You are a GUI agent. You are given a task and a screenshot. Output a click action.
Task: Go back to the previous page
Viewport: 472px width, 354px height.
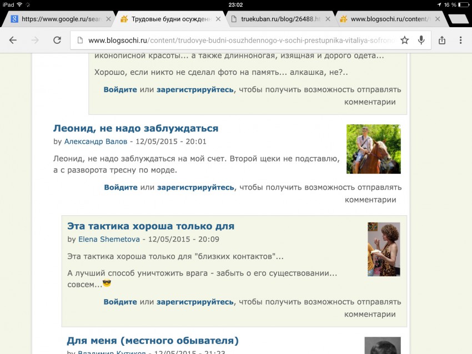click(x=13, y=40)
